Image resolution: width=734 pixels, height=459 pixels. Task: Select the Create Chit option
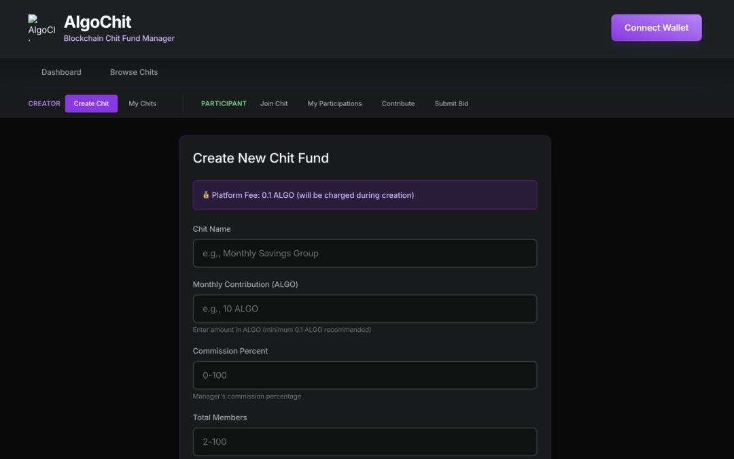pos(91,103)
